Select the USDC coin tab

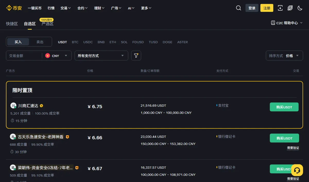(x=88, y=42)
